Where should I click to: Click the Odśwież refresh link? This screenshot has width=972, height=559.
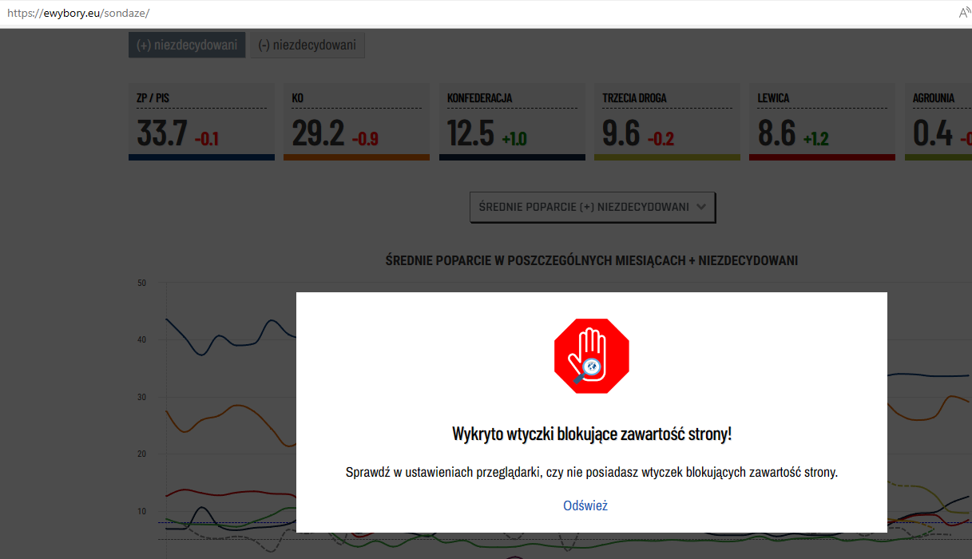tap(585, 505)
